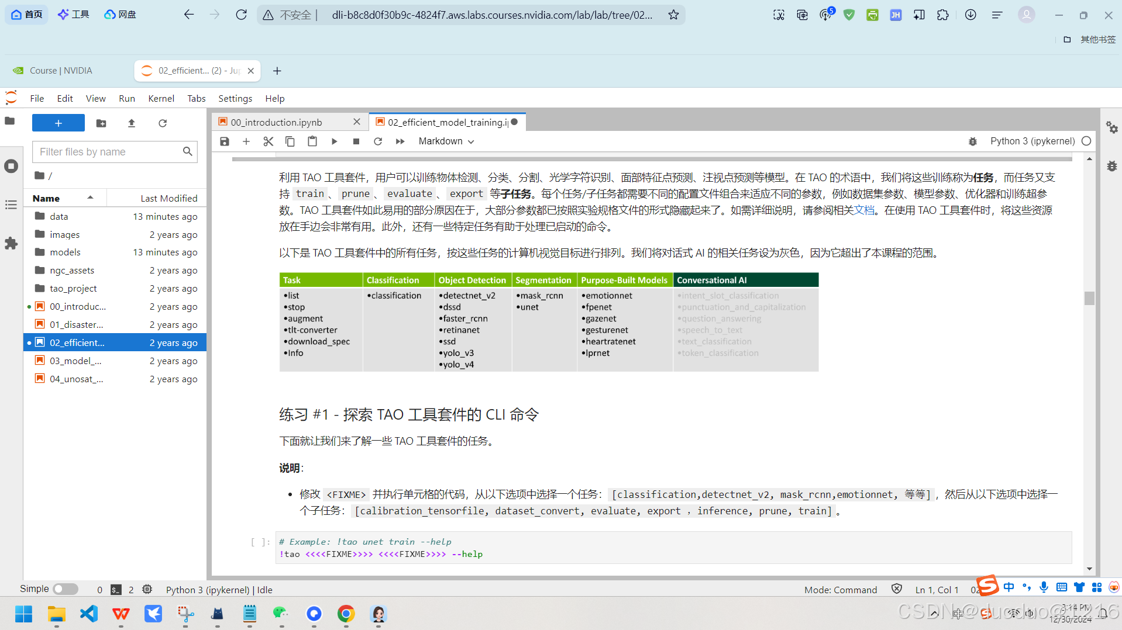The width and height of the screenshot is (1122, 630).
Task: Run the selected cell
Action: pos(334,141)
